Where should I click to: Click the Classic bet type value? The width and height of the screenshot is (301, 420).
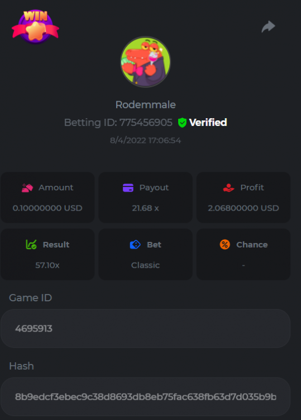pos(146,265)
